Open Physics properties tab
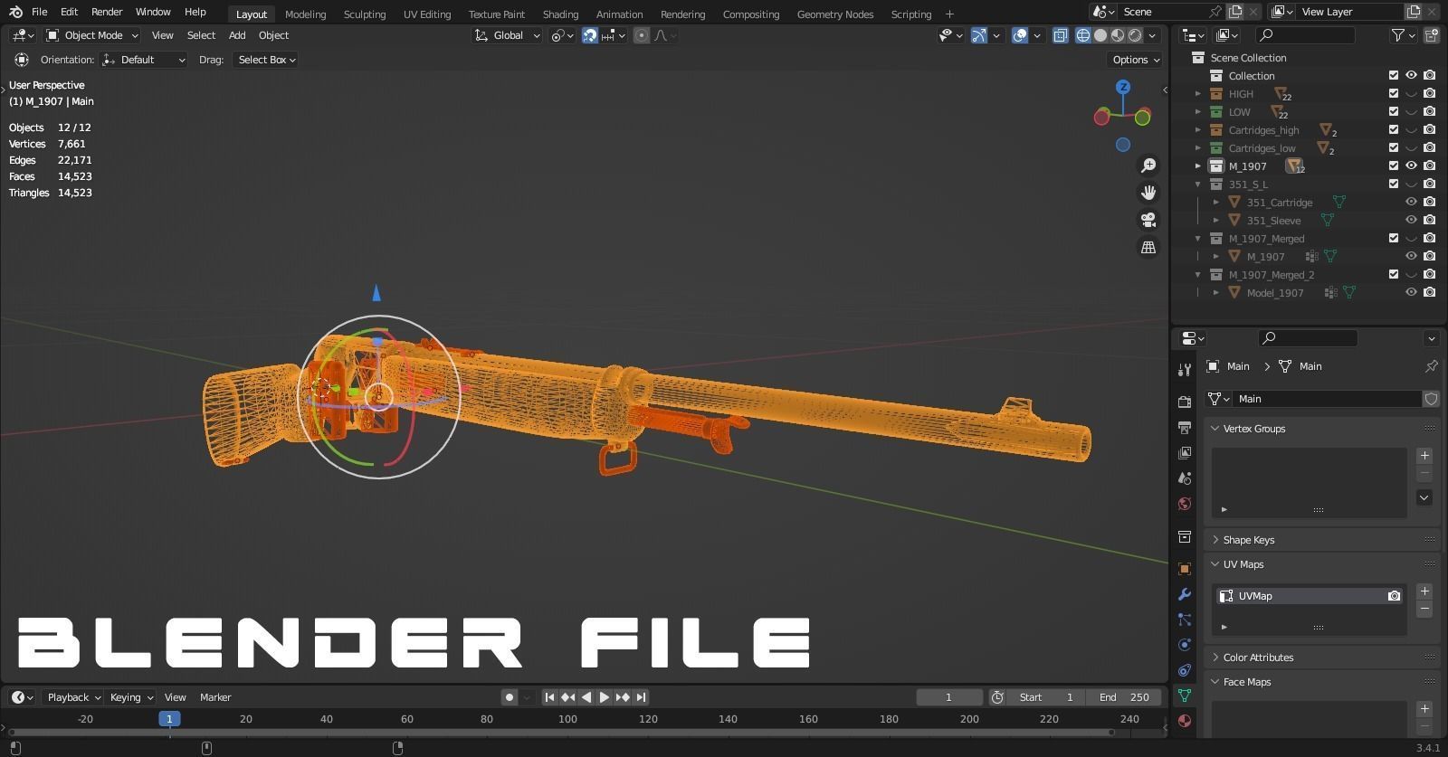The image size is (1448, 757). pyautogui.click(x=1185, y=645)
